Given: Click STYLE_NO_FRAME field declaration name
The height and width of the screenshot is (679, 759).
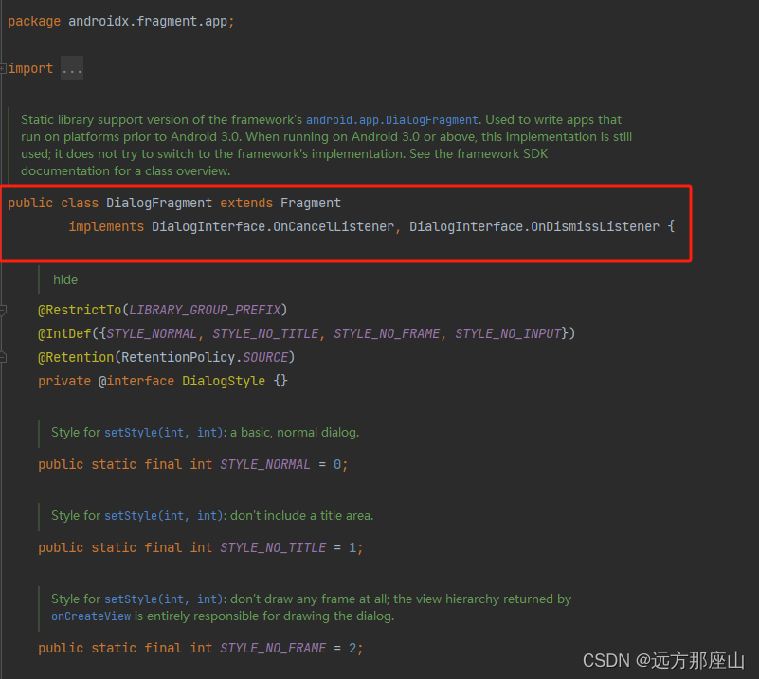Looking at the screenshot, I should tap(273, 648).
